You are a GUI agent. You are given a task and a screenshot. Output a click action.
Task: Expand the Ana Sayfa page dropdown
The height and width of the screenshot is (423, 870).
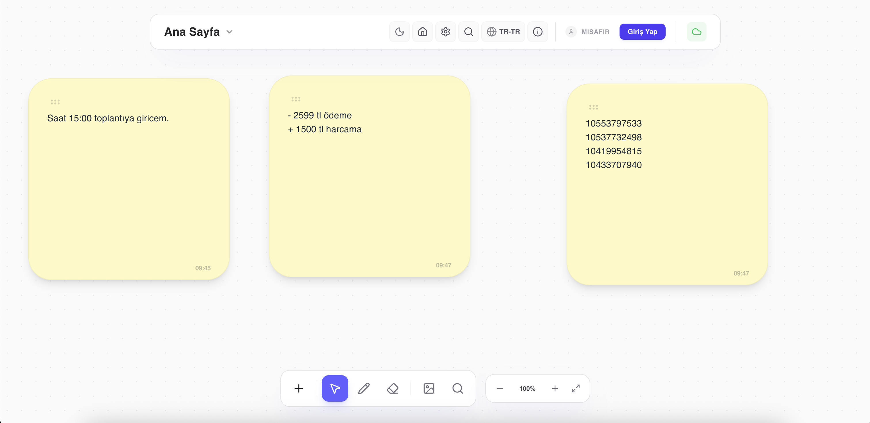230,32
